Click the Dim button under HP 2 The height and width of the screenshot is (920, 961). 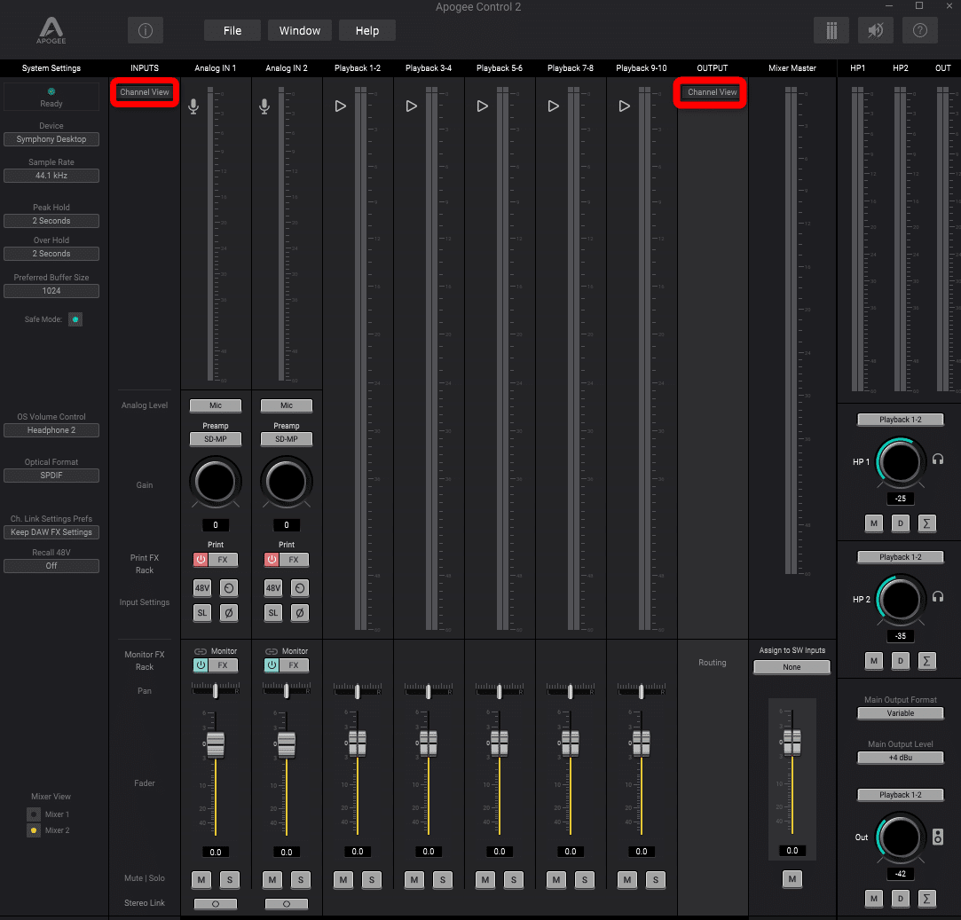pos(900,661)
